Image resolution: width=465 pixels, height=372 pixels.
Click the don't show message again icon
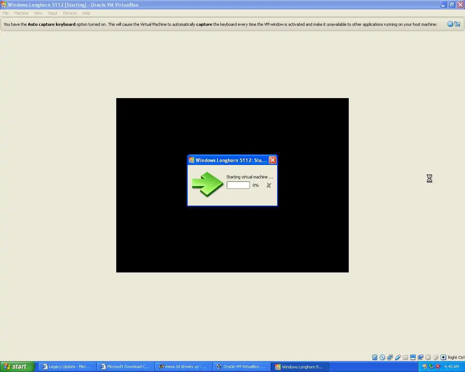click(x=457, y=24)
